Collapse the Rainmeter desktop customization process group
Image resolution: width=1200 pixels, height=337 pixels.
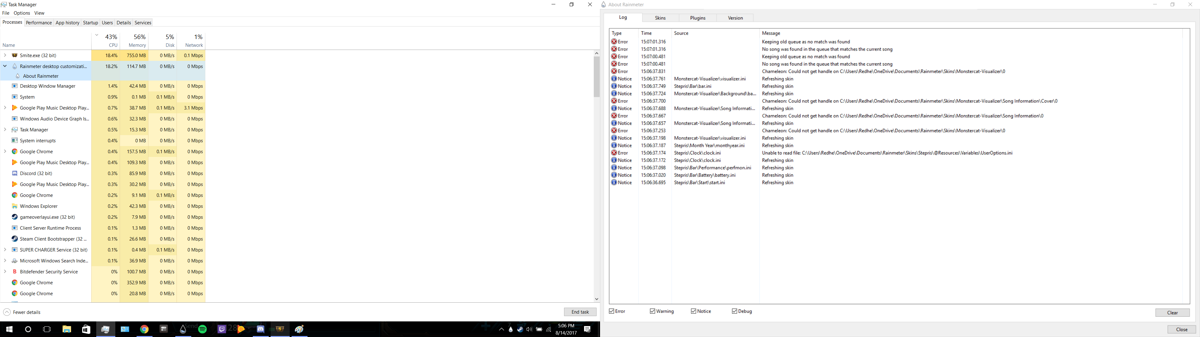click(5, 66)
